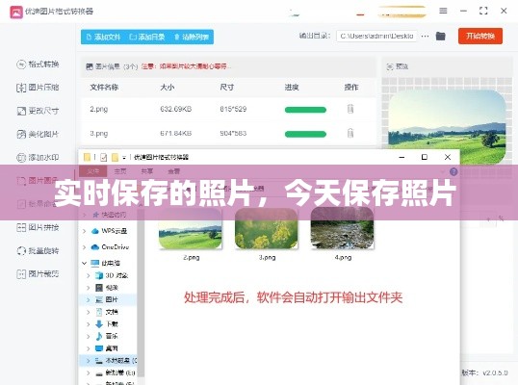Click the converter app logo in title bar
Screen dimensions: 518x385
coord(16,12)
